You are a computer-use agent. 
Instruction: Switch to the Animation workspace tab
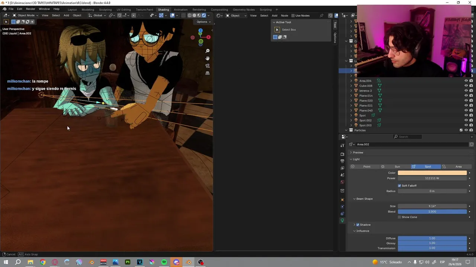[181, 10]
